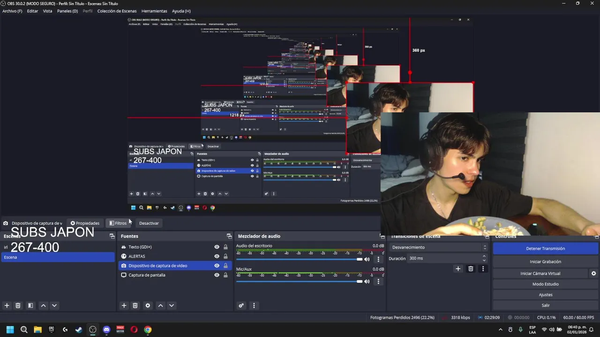Open File Explorer from taskbar

click(x=37, y=330)
